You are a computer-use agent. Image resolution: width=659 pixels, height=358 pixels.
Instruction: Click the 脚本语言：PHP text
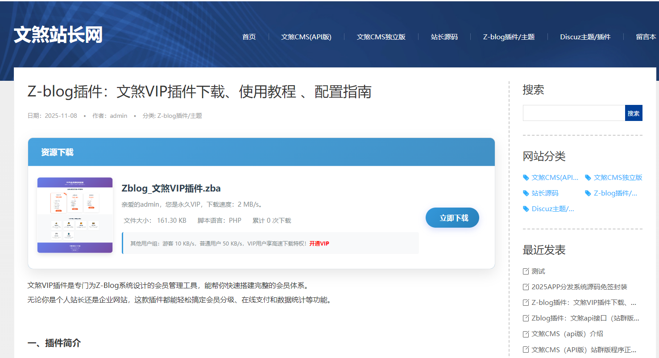point(220,221)
